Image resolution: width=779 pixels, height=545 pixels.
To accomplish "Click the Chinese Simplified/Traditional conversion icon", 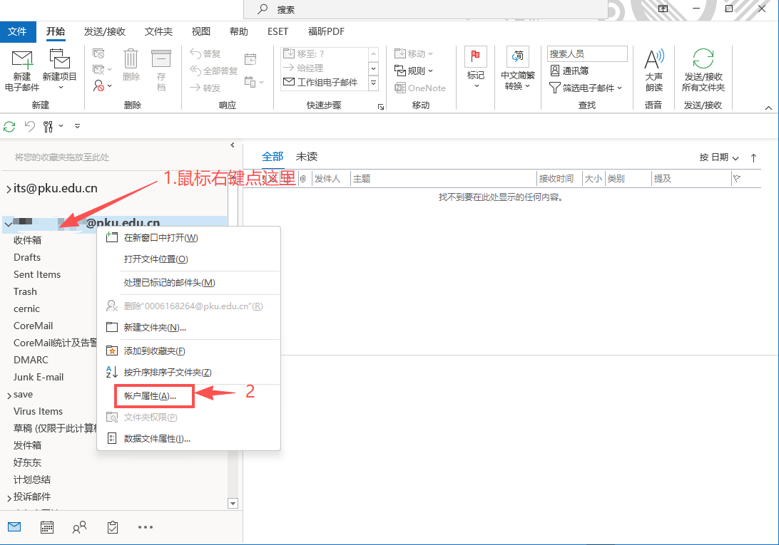I will click(x=517, y=57).
